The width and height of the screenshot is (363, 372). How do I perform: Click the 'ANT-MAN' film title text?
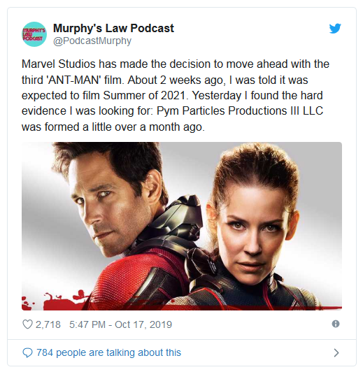[75, 80]
